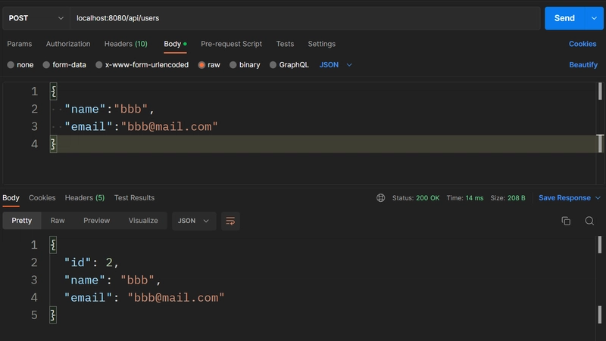Click the request URL input field
The width and height of the screenshot is (606, 341).
pyautogui.click(x=305, y=18)
